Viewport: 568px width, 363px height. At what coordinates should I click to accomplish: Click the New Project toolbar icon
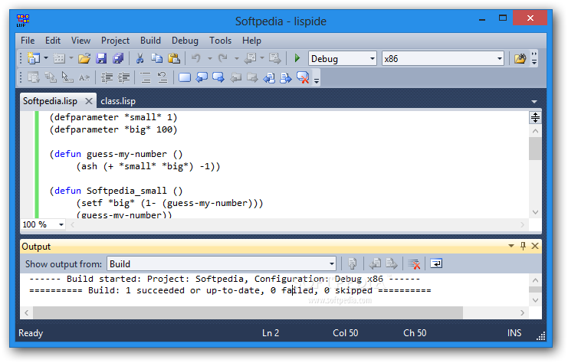pos(34,58)
